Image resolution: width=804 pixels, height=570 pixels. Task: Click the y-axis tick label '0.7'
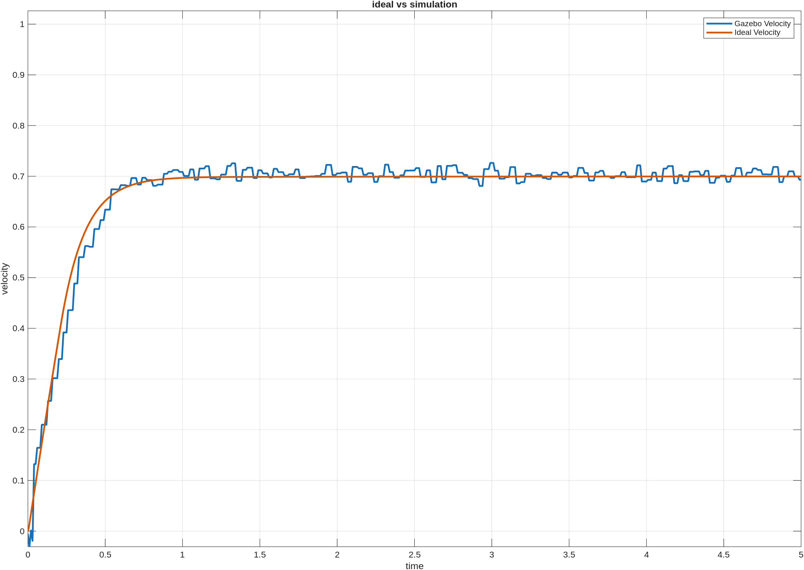tap(18, 176)
